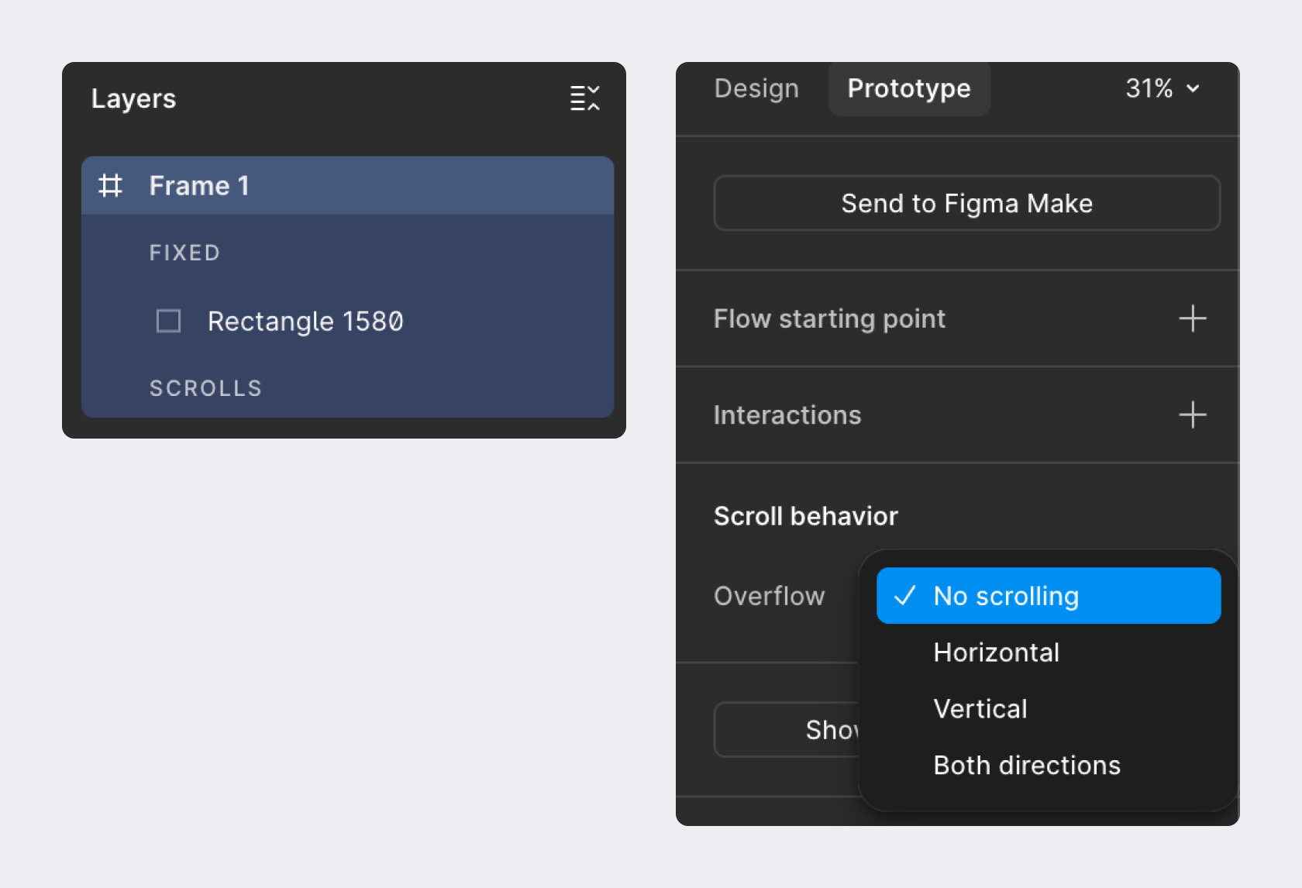1302x888 pixels.
Task: Switch to the Design tab
Action: coord(756,88)
